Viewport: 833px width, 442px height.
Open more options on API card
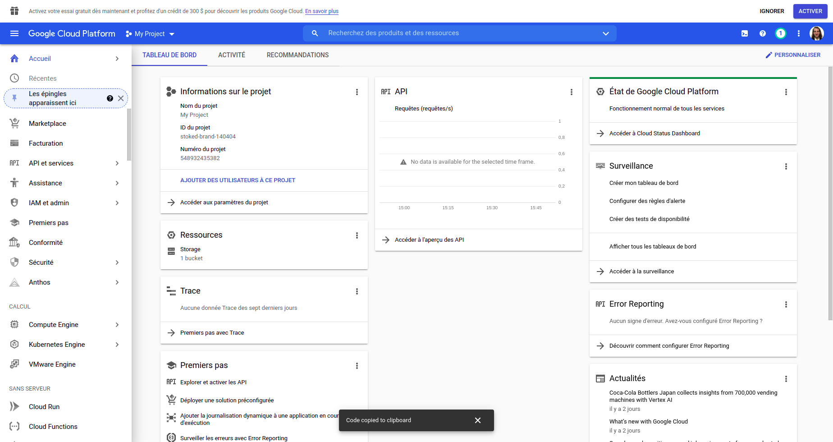(572, 92)
